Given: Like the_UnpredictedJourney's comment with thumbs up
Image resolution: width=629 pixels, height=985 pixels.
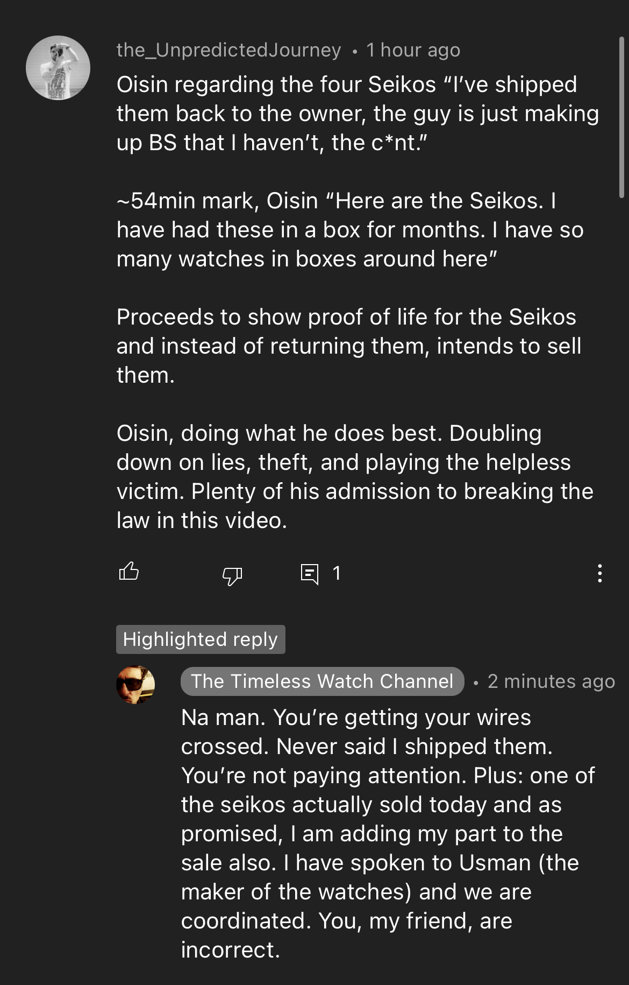Looking at the screenshot, I should click(128, 572).
